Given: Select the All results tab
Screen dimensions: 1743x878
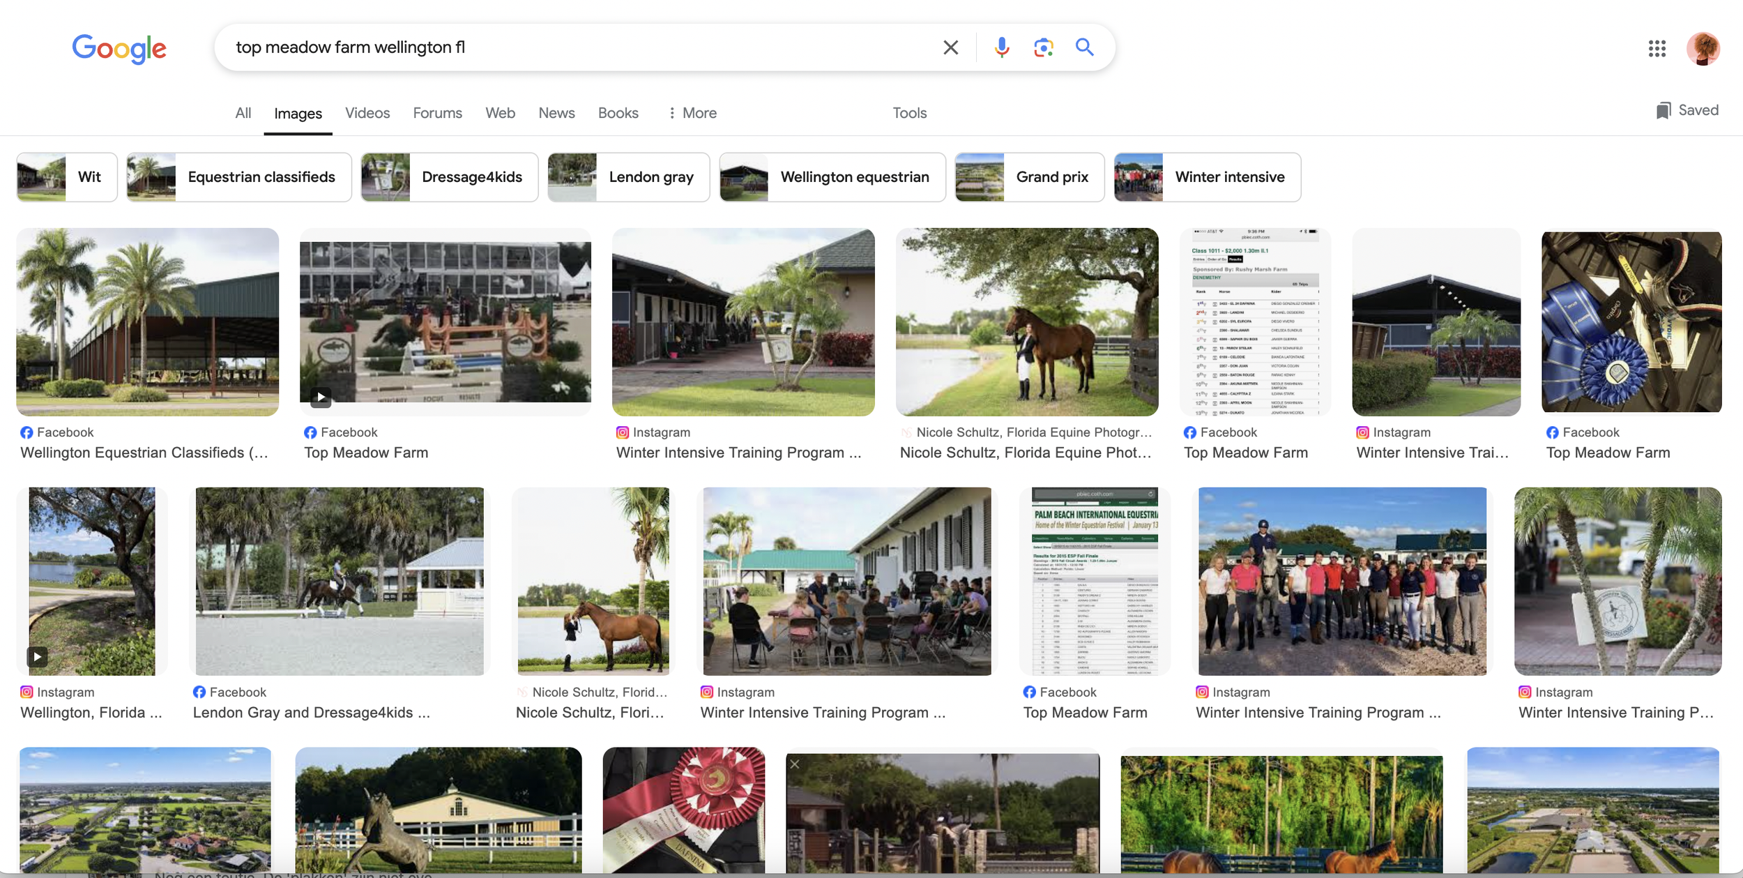Looking at the screenshot, I should click(243, 113).
